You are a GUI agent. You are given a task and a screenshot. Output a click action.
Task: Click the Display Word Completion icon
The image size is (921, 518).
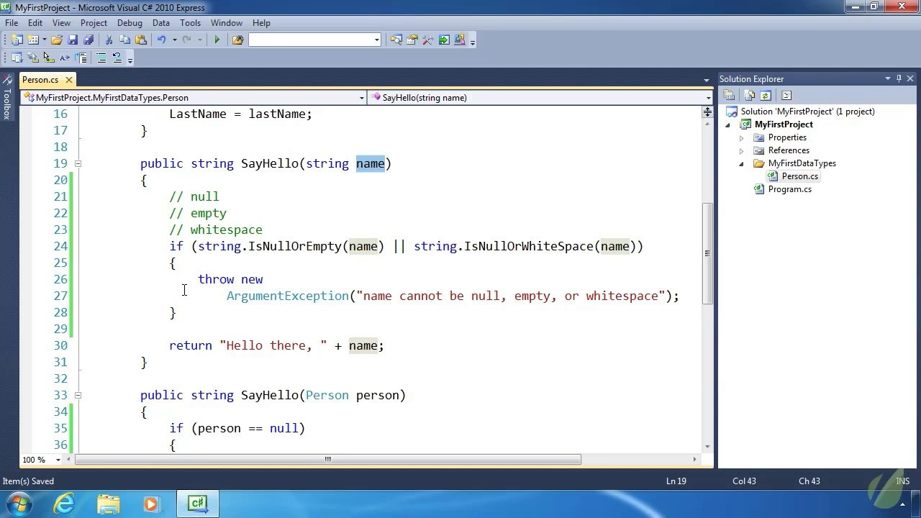coord(65,58)
